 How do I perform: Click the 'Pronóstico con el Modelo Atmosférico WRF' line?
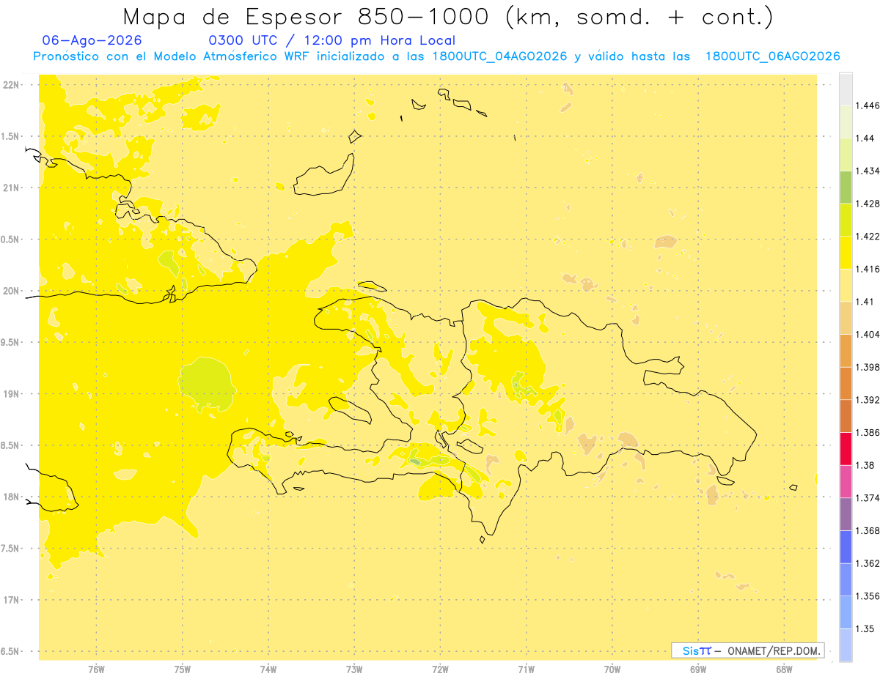coord(436,56)
